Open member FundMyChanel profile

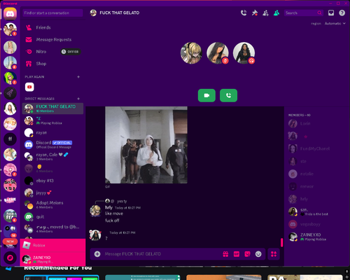[x=316, y=148]
